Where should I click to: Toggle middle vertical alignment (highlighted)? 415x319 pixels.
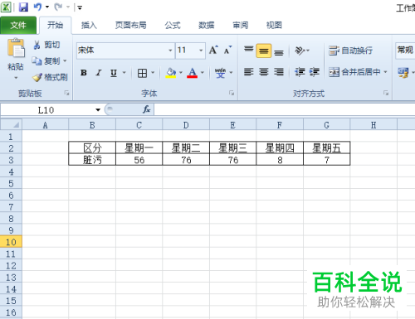263,51
